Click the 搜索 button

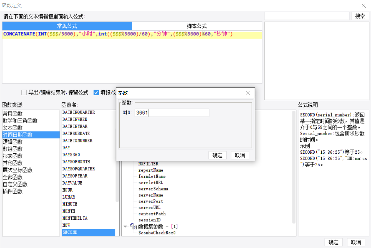(x=360, y=16)
